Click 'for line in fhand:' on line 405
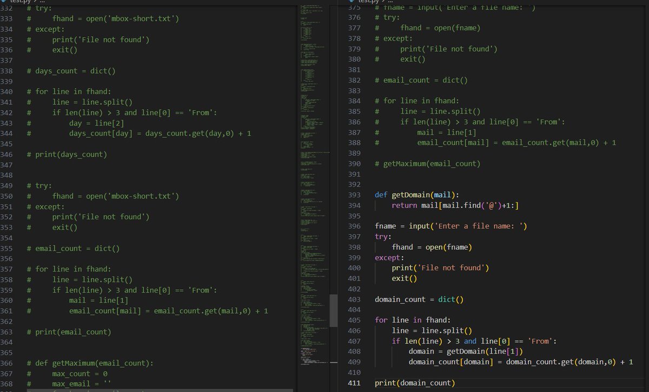The height and width of the screenshot is (392, 649). tap(413, 320)
